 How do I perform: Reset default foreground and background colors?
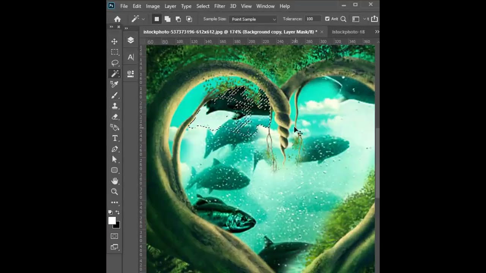(x=110, y=212)
